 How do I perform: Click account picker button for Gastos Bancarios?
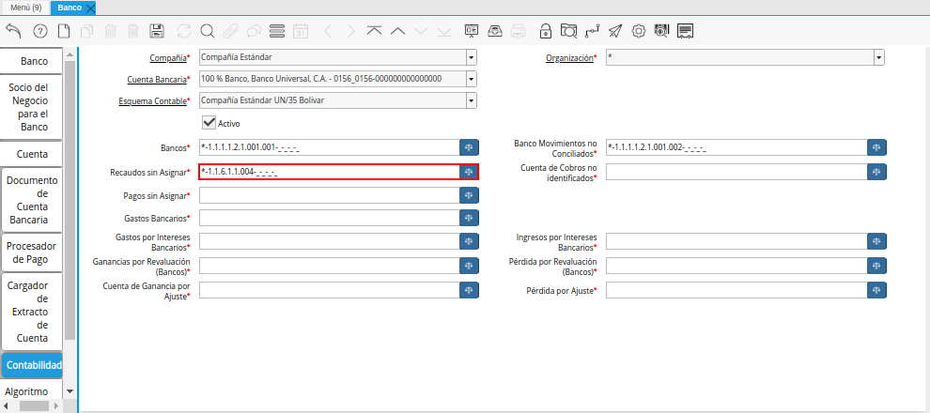coord(469,218)
